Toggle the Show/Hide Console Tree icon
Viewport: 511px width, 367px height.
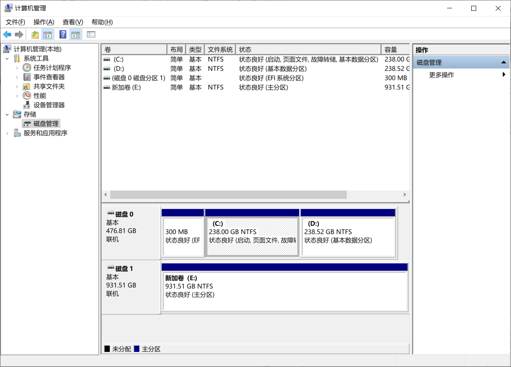tap(48, 34)
